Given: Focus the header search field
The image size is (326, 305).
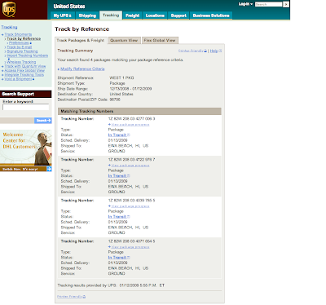Looking at the screenshot, I should point(268,4).
